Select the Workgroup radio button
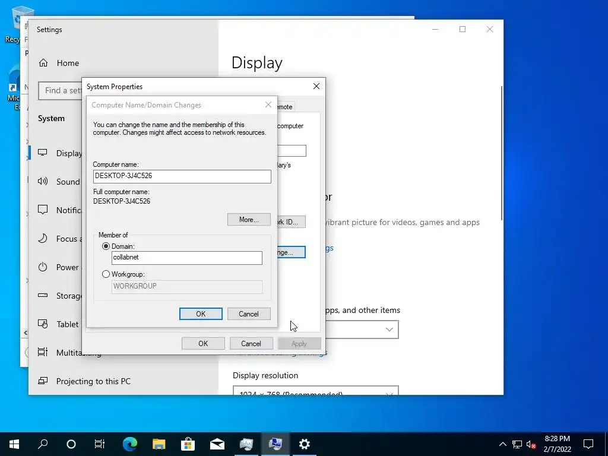Image resolution: width=608 pixels, height=456 pixels. (x=106, y=274)
